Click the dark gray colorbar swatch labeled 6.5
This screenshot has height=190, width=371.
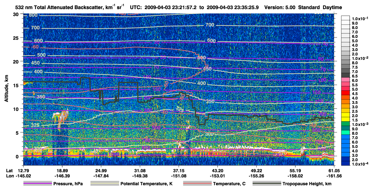click(x=346, y=75)
